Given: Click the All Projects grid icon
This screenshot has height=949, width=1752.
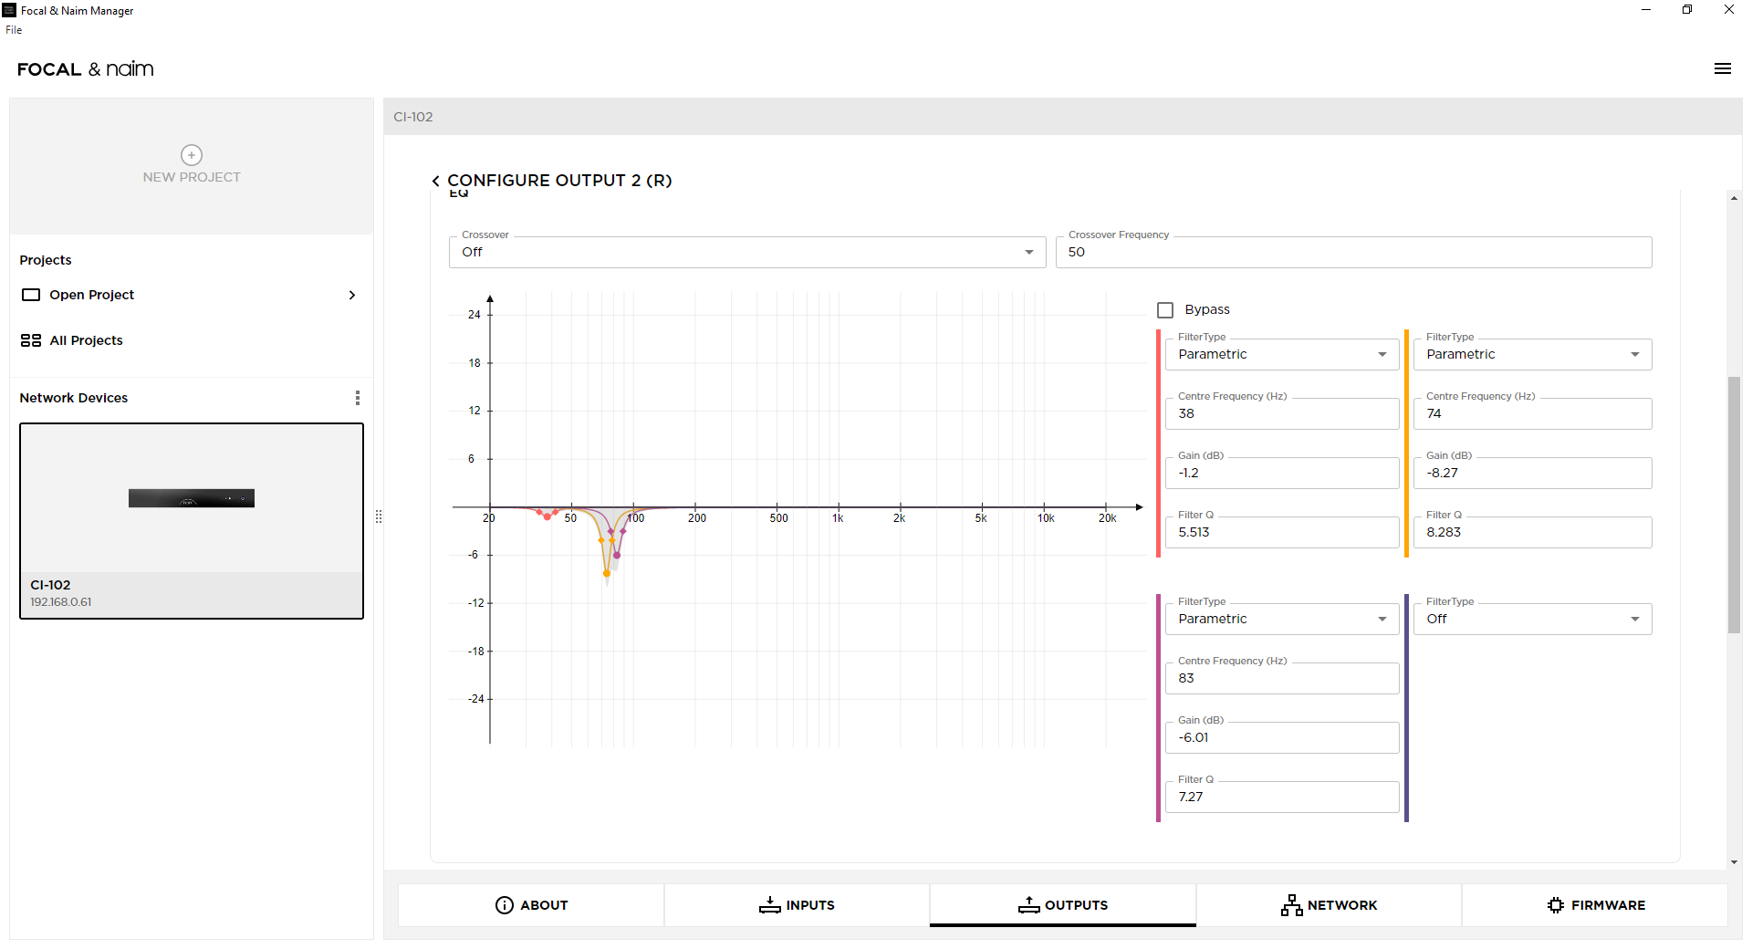Looking at the screenshot, I should [x=31, y=340].
